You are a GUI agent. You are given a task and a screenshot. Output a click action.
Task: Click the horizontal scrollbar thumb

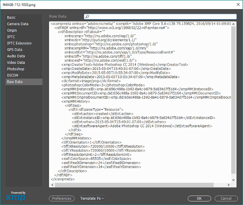tap(134, 185)
